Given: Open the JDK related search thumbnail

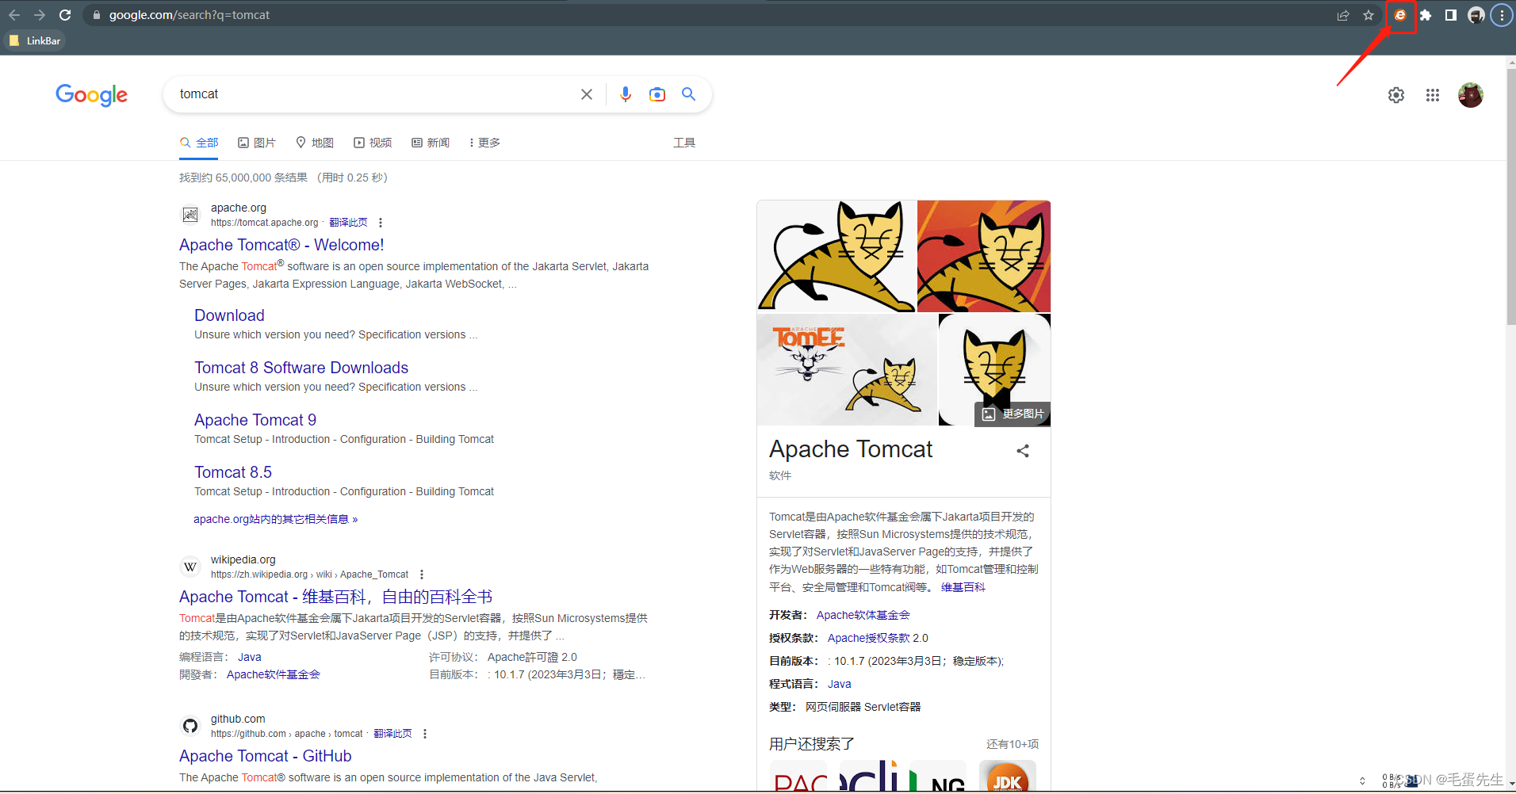Looking at the screenshot, I should coord(1008,777).
